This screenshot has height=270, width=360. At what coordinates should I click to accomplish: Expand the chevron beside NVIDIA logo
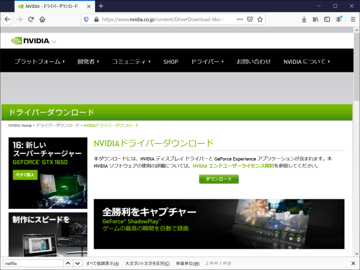pos(54,42)
